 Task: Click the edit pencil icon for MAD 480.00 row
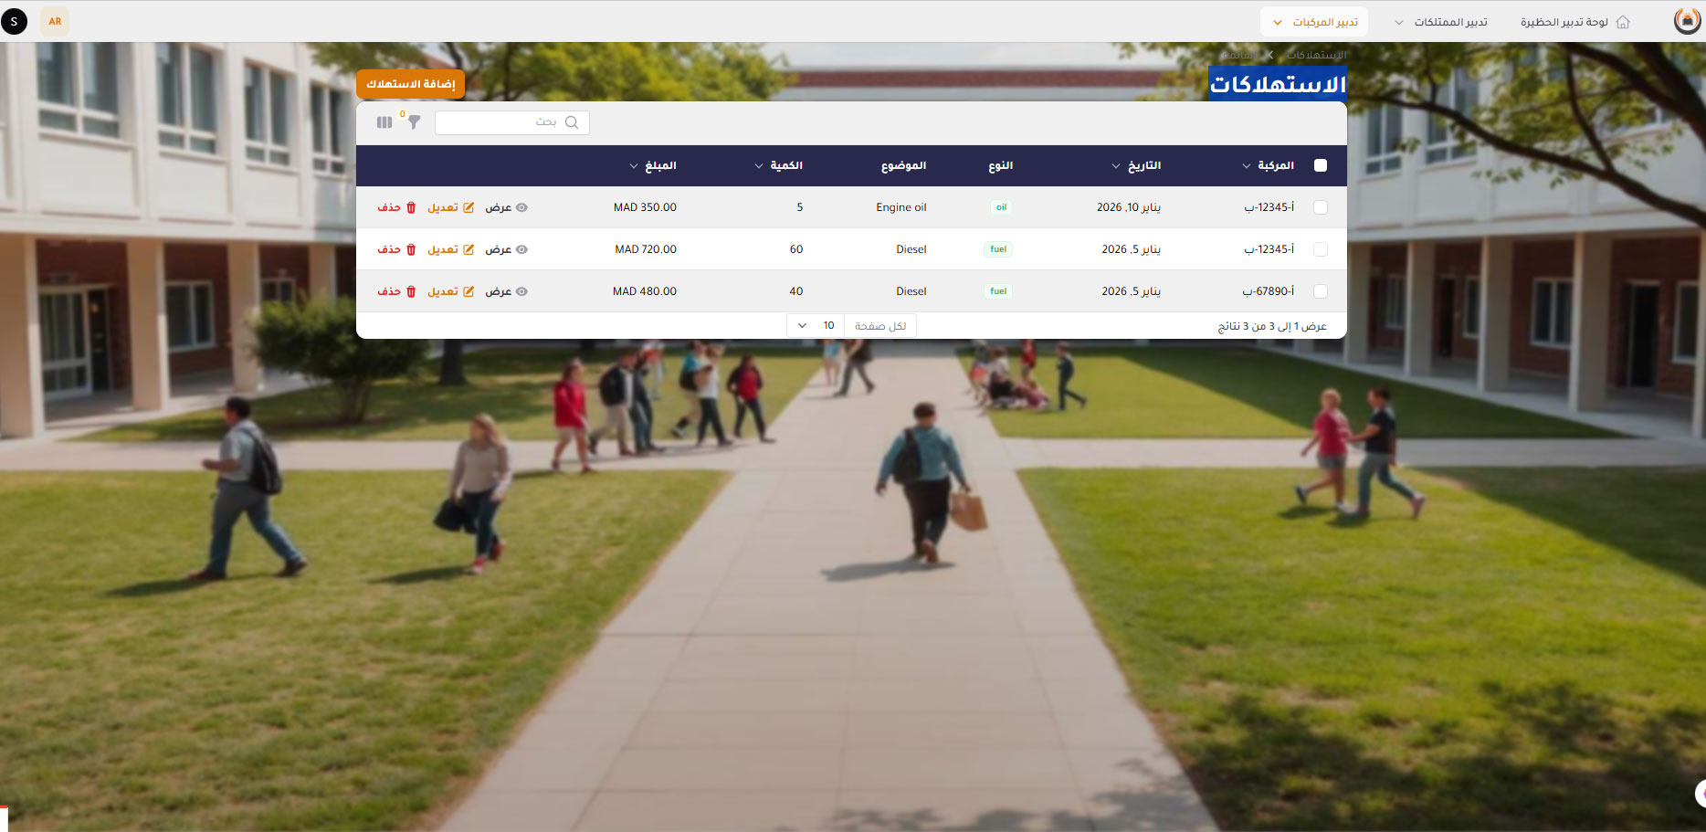[469, 291]
